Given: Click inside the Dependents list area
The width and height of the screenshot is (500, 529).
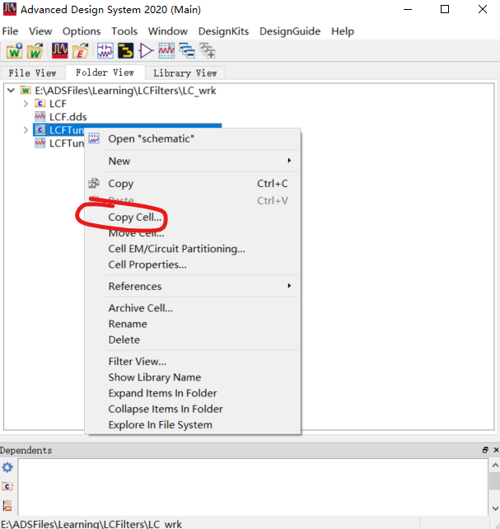Looking at the screenshot, I should pos(253,486).
